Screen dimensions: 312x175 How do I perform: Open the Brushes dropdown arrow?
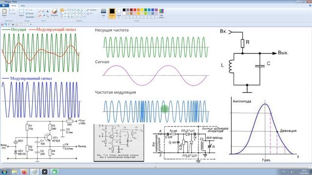pyautogui.click(x=54, y=17)
